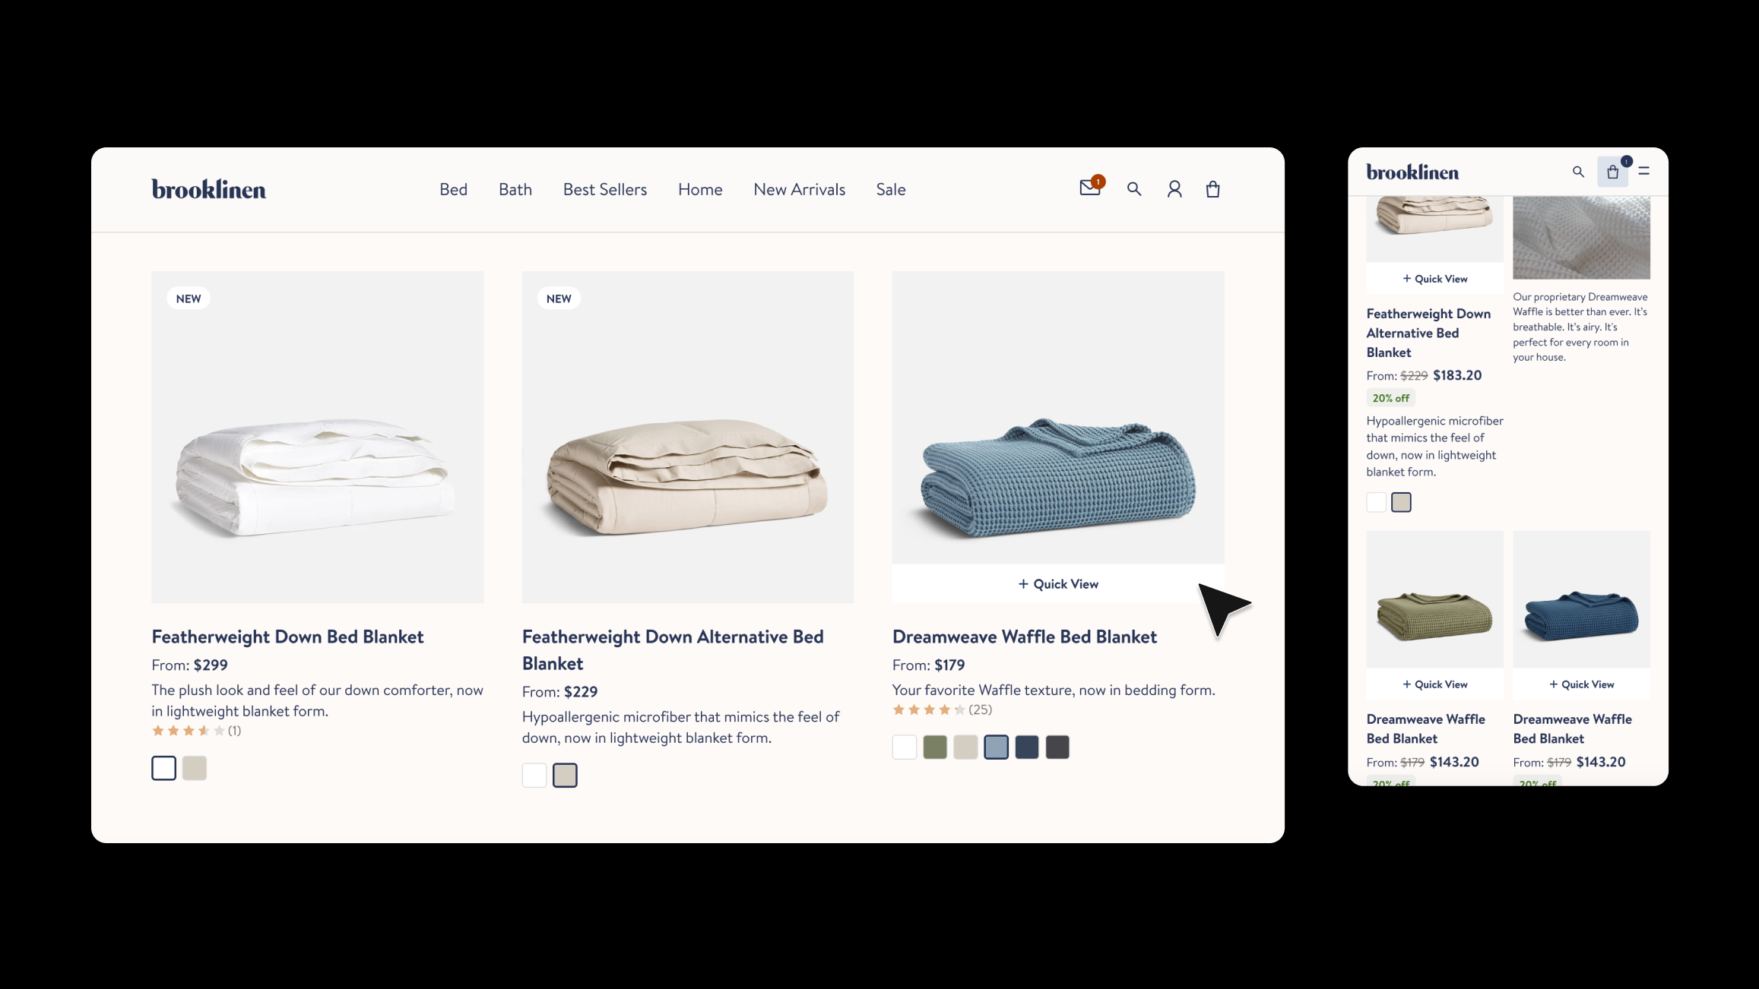Open the shopping cart icon on desktop
This screenshot has height=989, width=1759.
(x=1213, y=188)
